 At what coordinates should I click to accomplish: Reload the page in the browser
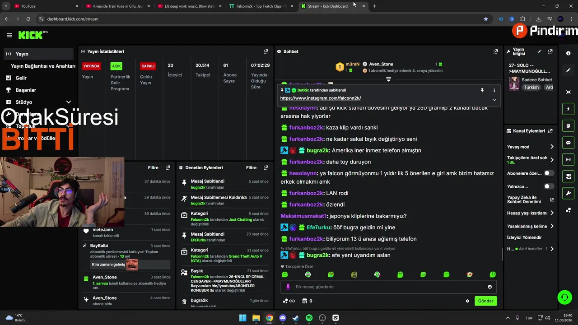tap(28, 19)
